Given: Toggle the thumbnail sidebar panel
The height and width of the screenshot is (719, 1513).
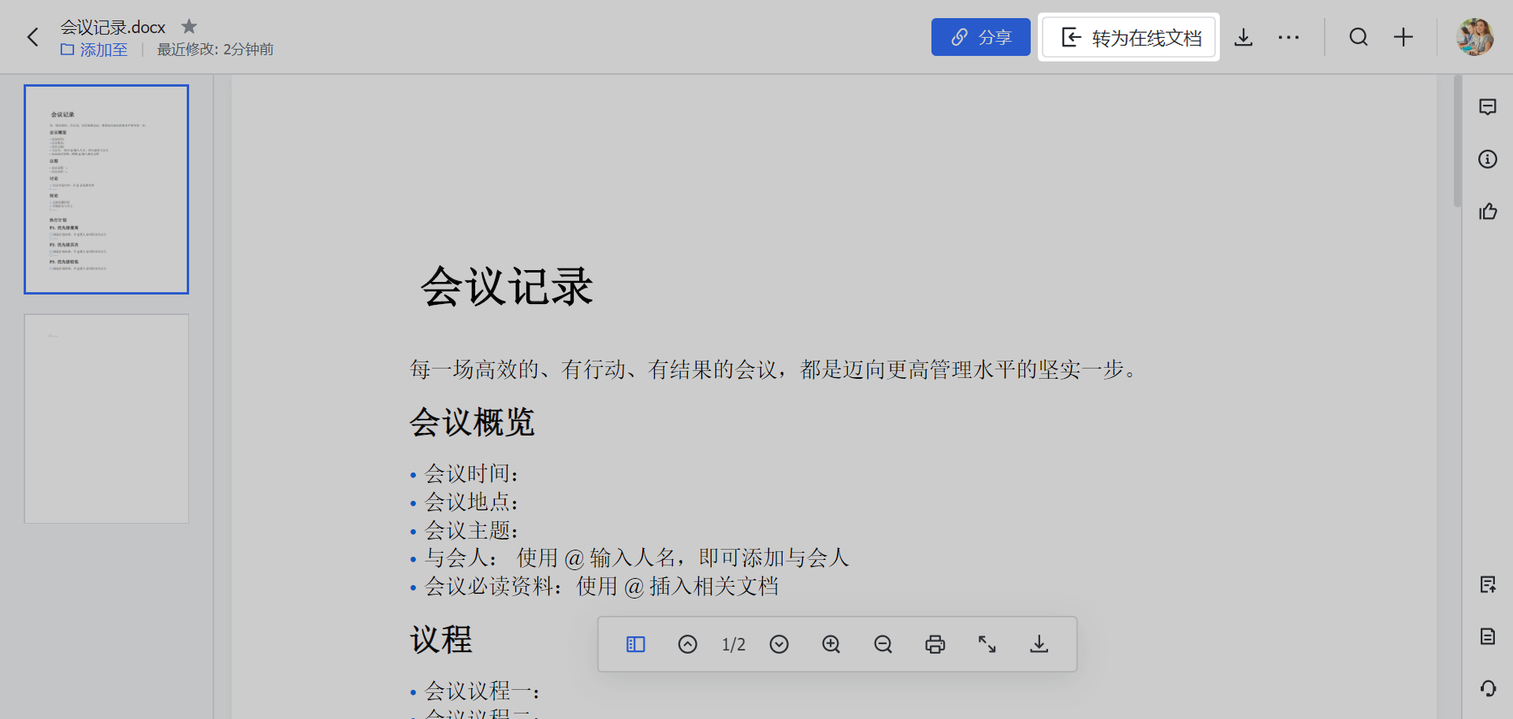Looking at the screenshot, I should coord(635,644).
